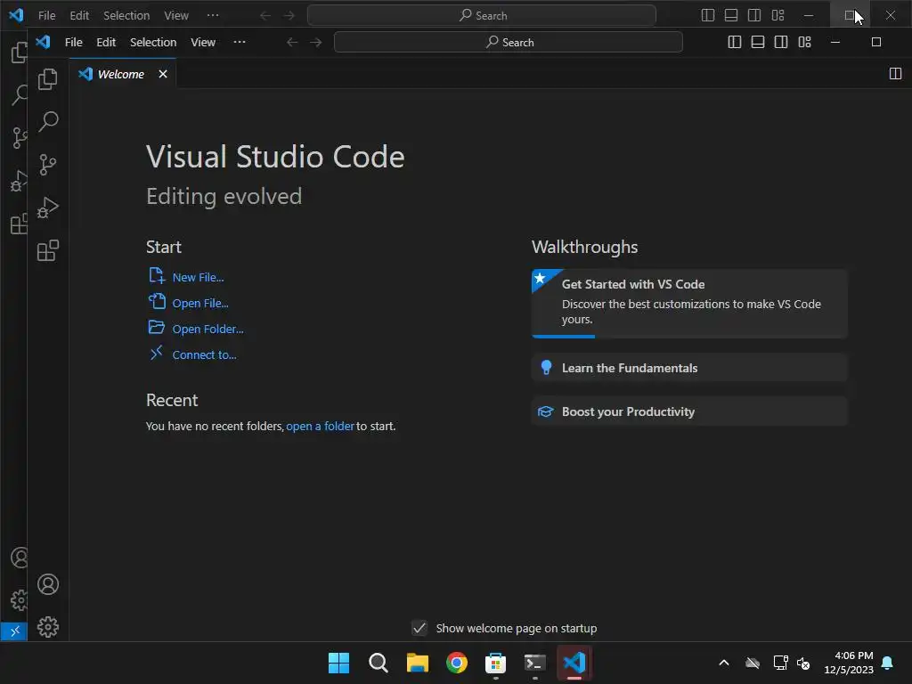The image size is (912, 684).
Task: Launch Google Chrome from taskbar
Action: (x=457, y=663)
